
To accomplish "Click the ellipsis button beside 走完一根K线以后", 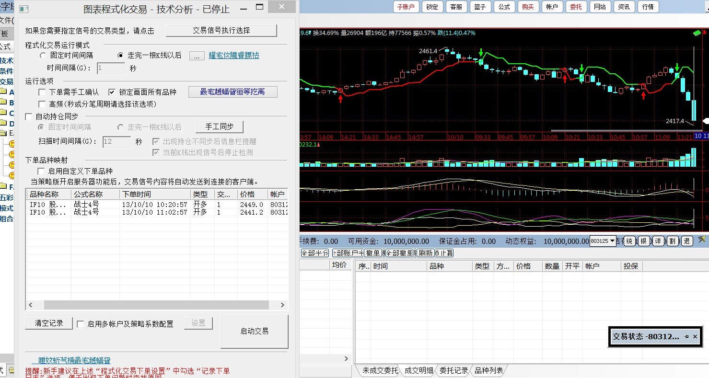I will pyautogui.click(x=197, y=56).
